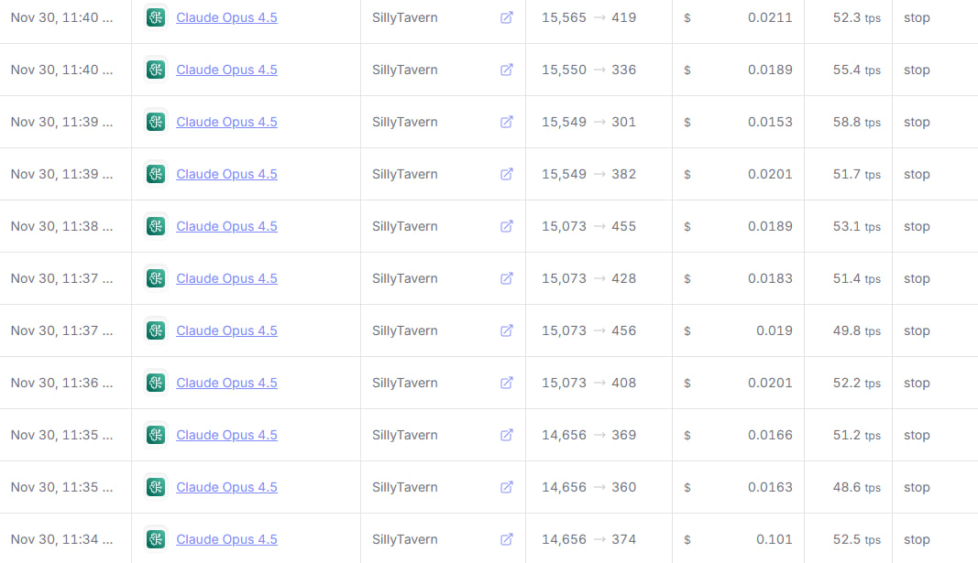Click the model logo icon in the 456-token row

click(155, 330)
